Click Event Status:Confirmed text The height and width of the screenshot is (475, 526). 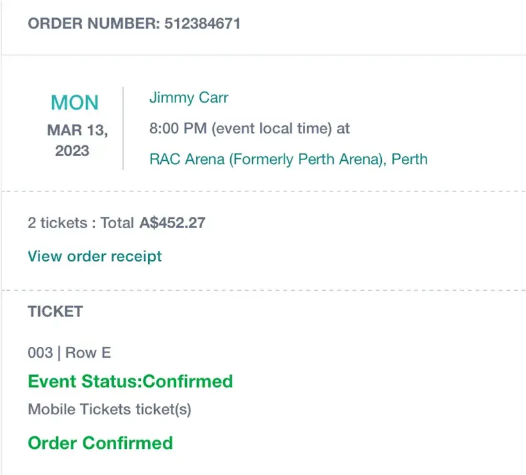(130, 382)
